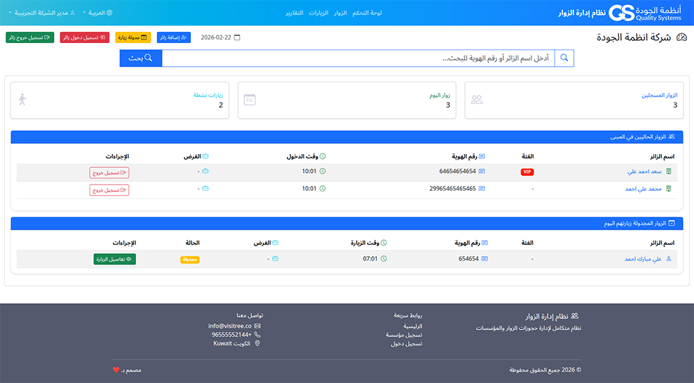Open the العربية language dropdown

point(97,12)
